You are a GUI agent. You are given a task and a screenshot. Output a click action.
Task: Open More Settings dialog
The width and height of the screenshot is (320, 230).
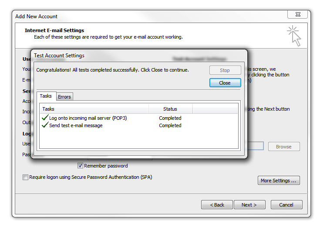pyautogui.click(x=279, y=181)
